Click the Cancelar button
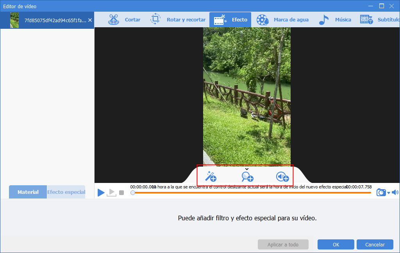 click(375, 244)
